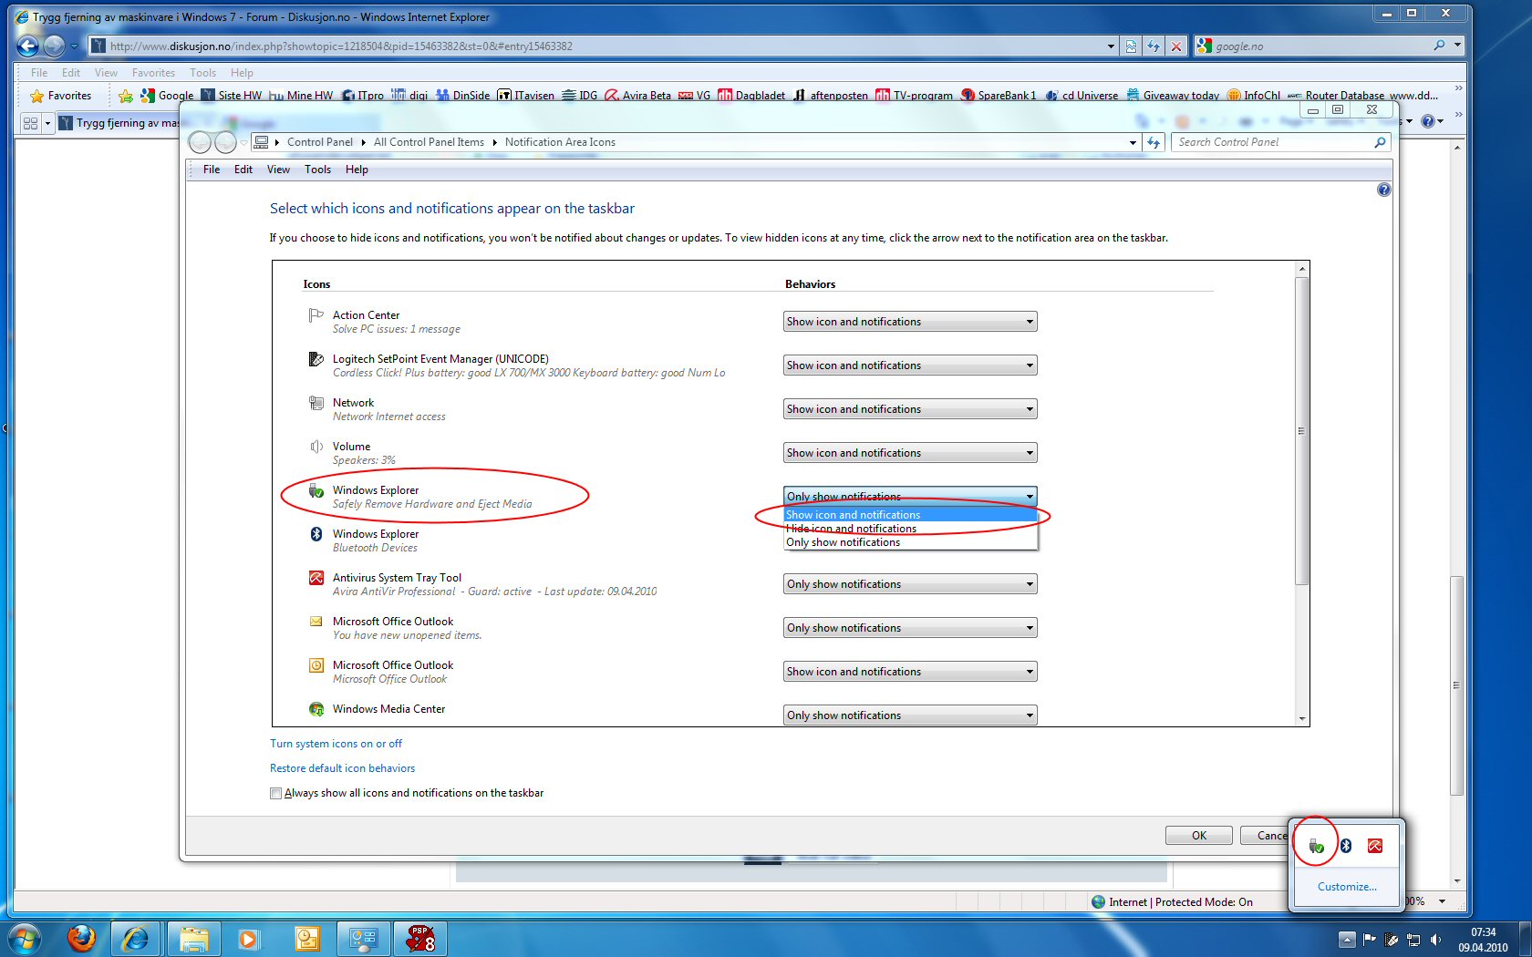Click the Action Center flag icon

point(316,315)
